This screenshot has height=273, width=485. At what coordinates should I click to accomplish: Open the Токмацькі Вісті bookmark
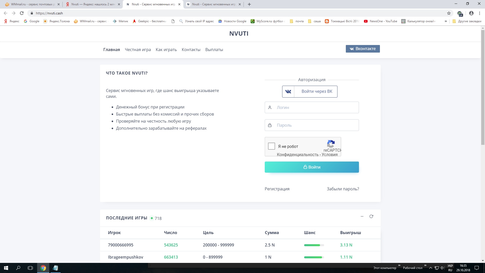(342, 21)
